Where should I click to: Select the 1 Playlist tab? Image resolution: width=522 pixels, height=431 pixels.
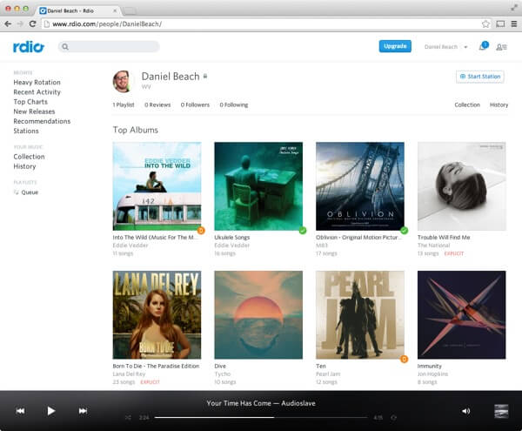[x=124, y=104]
